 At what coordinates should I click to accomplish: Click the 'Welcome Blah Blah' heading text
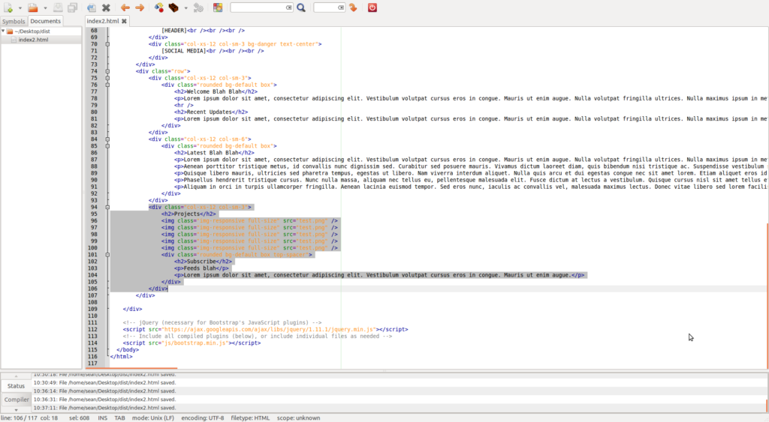coord(214,91)
